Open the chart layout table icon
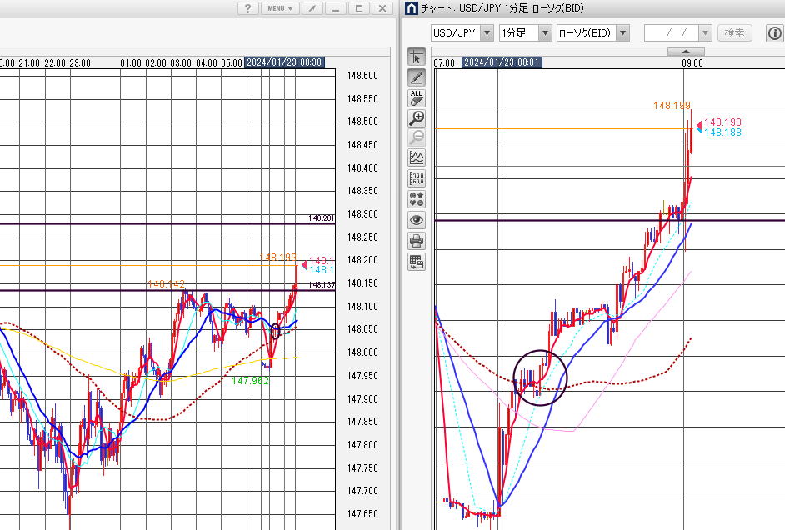The image size is (785, 530). coord(417,262)
